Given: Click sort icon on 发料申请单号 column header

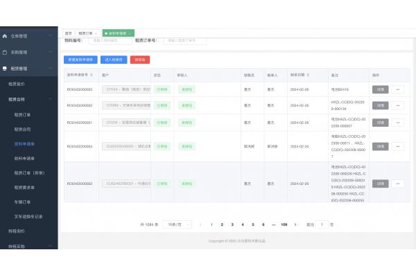Looking at the screenshot, I should (x=92, y=75).
